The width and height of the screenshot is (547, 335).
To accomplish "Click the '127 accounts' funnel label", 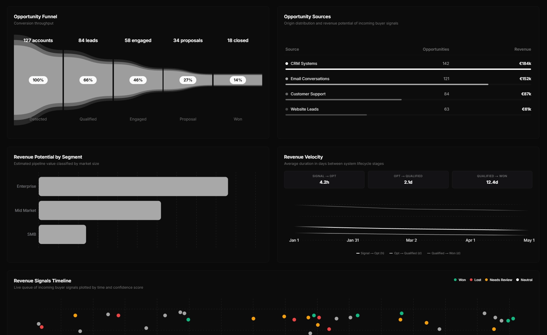I will 38,40.
